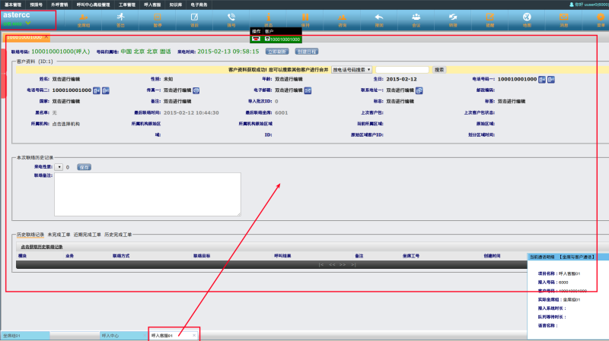Click the 签出 running-man icon in toolbar
609x341 pixels.
point(120,17)
